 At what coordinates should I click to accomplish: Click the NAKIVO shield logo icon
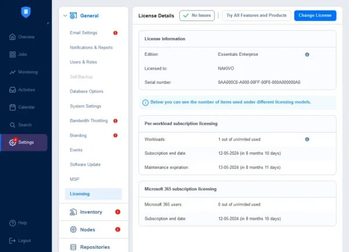(x=26, y=11)
